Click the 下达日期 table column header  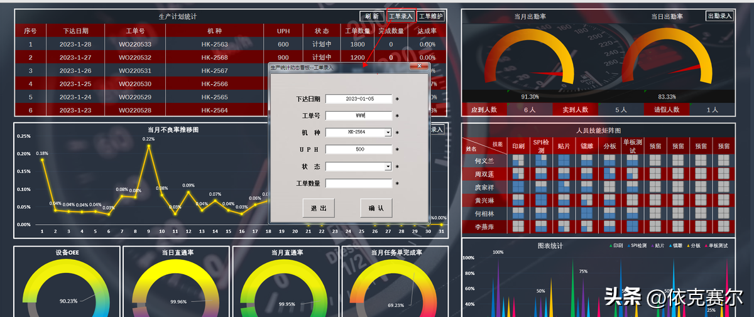click(75, 31)
